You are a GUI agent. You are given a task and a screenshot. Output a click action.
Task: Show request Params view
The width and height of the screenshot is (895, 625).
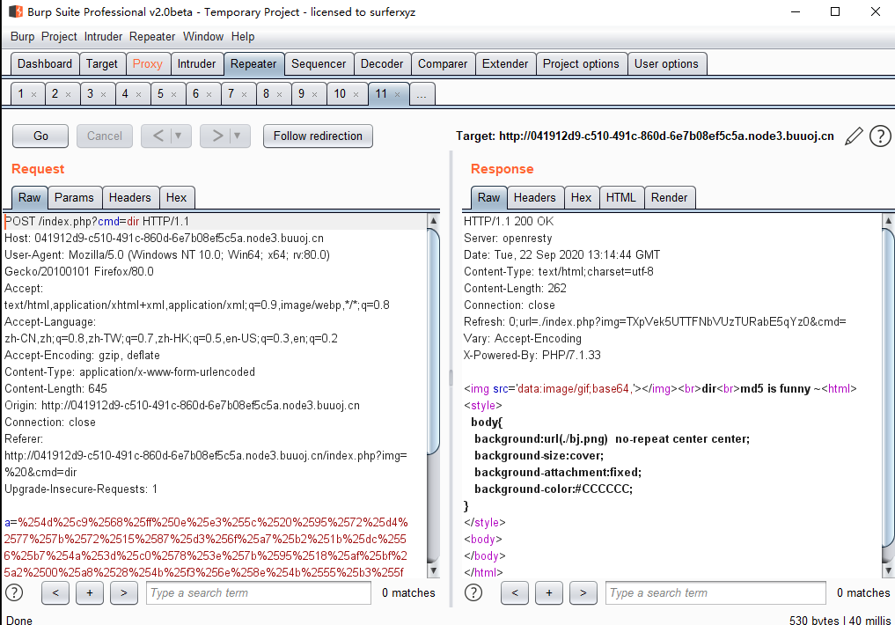click(x=74, y=197)
